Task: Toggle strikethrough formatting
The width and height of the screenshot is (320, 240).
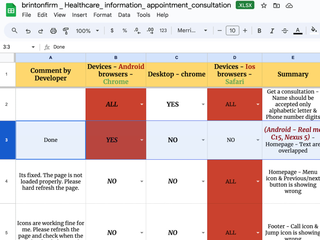Action: 285,31
